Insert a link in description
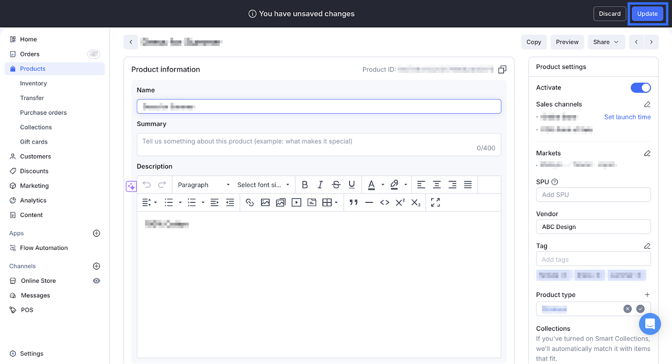 [x=250, y=203]
